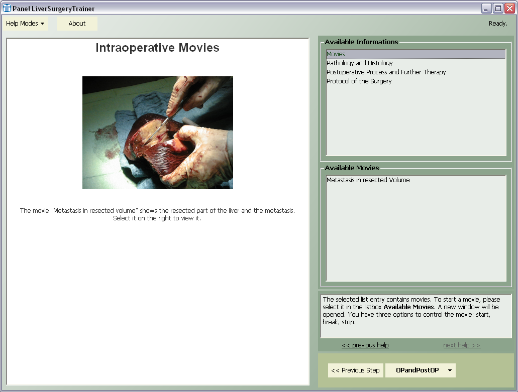Click the liver resection surgery image

[157, 133]
